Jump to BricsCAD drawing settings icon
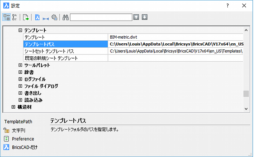Image resolution: width=254 pixels, height=157 pixels. pyautogui.click(x=37, y=17)
